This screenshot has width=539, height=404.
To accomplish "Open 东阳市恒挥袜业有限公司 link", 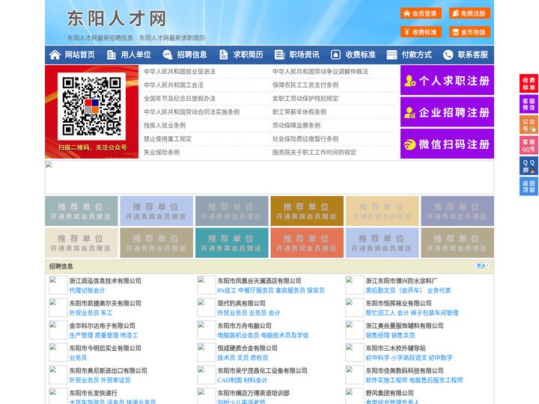I will tap(398, 303).
